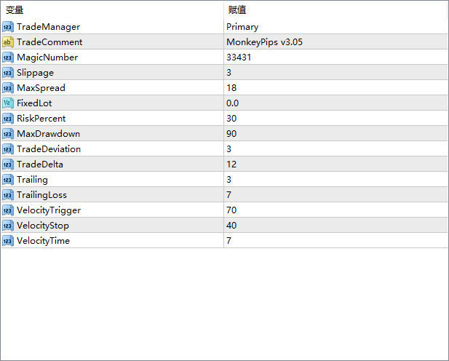Click the MagicNumber integer type icon
The height and width of the screenshot is (361, 449).
point(8,57)
